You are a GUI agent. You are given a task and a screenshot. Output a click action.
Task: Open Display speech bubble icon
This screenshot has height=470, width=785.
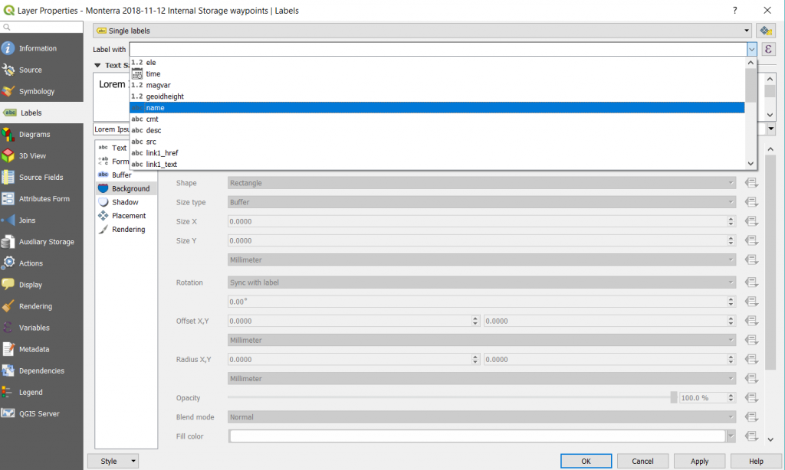8,285
